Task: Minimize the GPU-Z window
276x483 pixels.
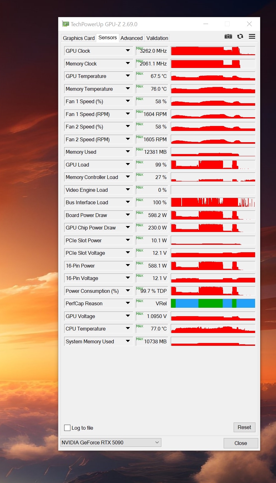Action: pos(206,24)
